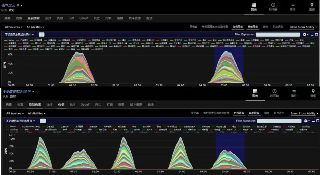
Task: Expand the caret next to the 毒气之云 title
Action: 21,5
